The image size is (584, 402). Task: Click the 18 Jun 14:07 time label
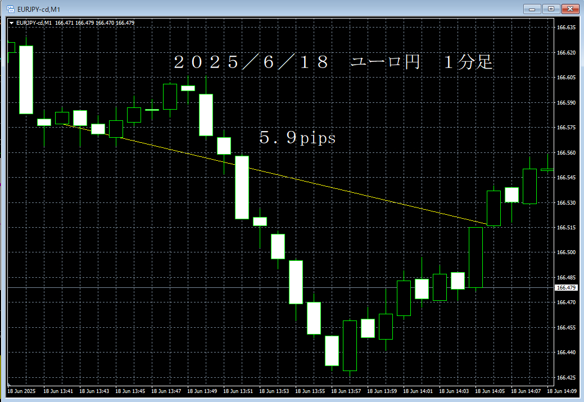tap(526, 391)
